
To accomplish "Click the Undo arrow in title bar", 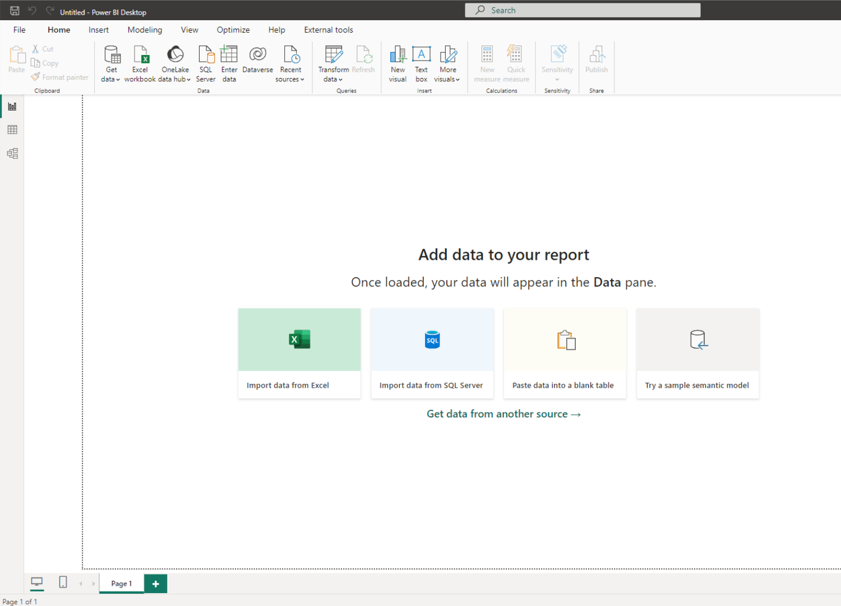I will [x=33, y=11].
